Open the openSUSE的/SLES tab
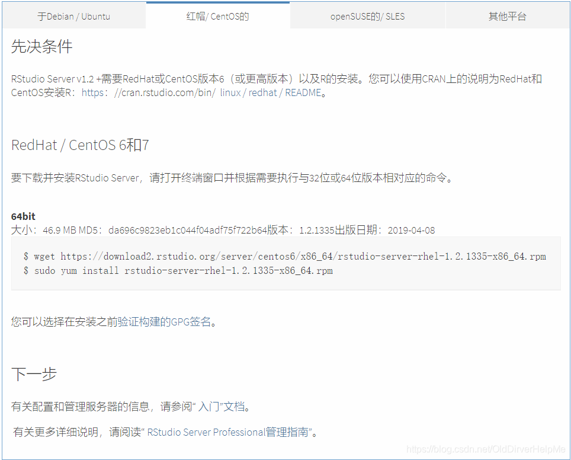Screen dimensions: 571x460 [367, 17]
